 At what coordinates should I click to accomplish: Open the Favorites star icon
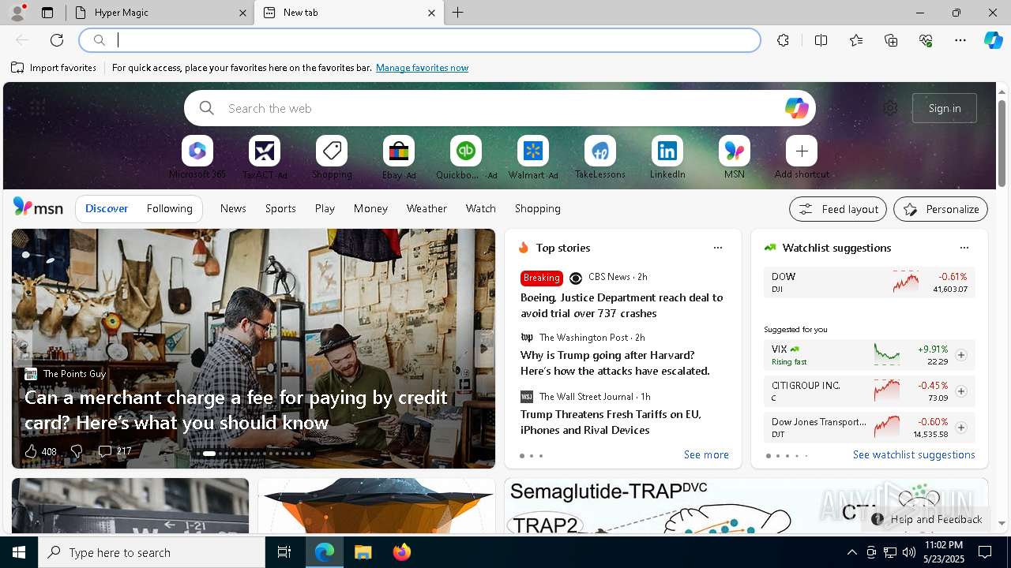pos(856,40)
